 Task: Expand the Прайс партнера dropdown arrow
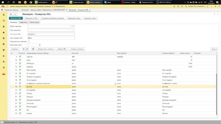71,26
